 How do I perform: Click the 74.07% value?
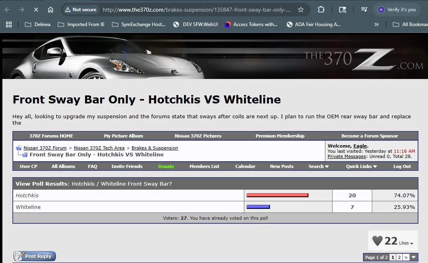[x=404, y=195]
